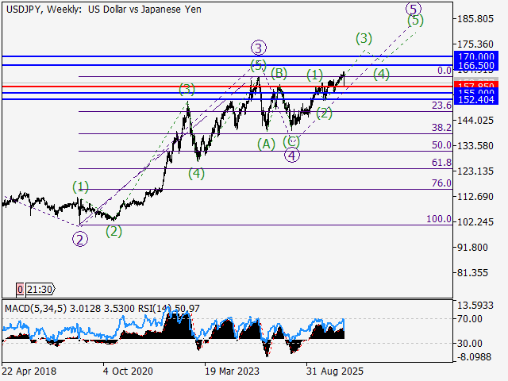
Task: Select the green (B) wave label
Action: pos(279,74)
